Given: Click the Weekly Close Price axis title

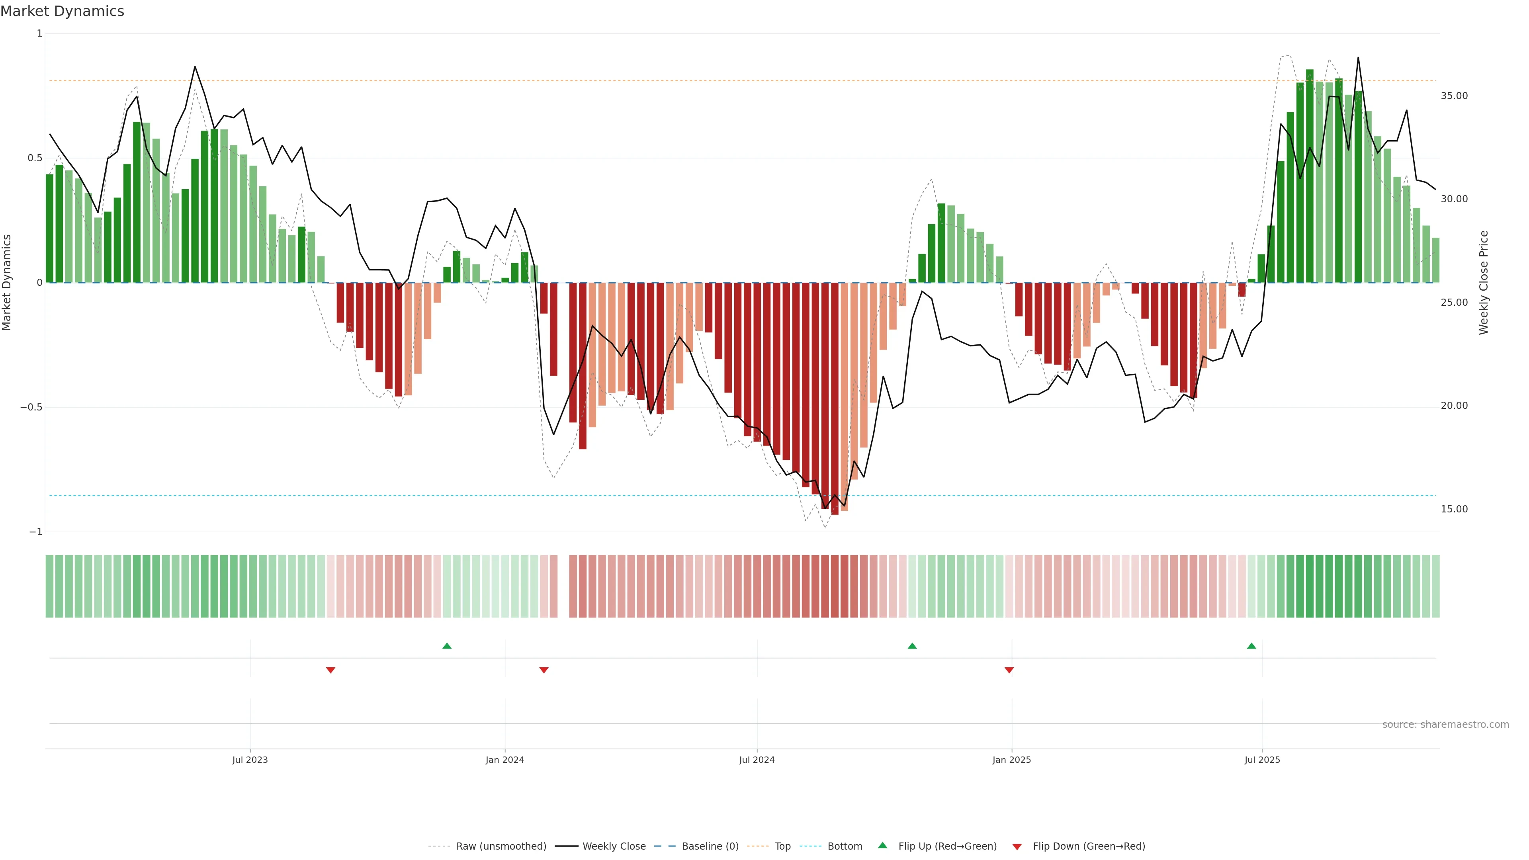Looking at the screenshot, I should [1483, 283].
